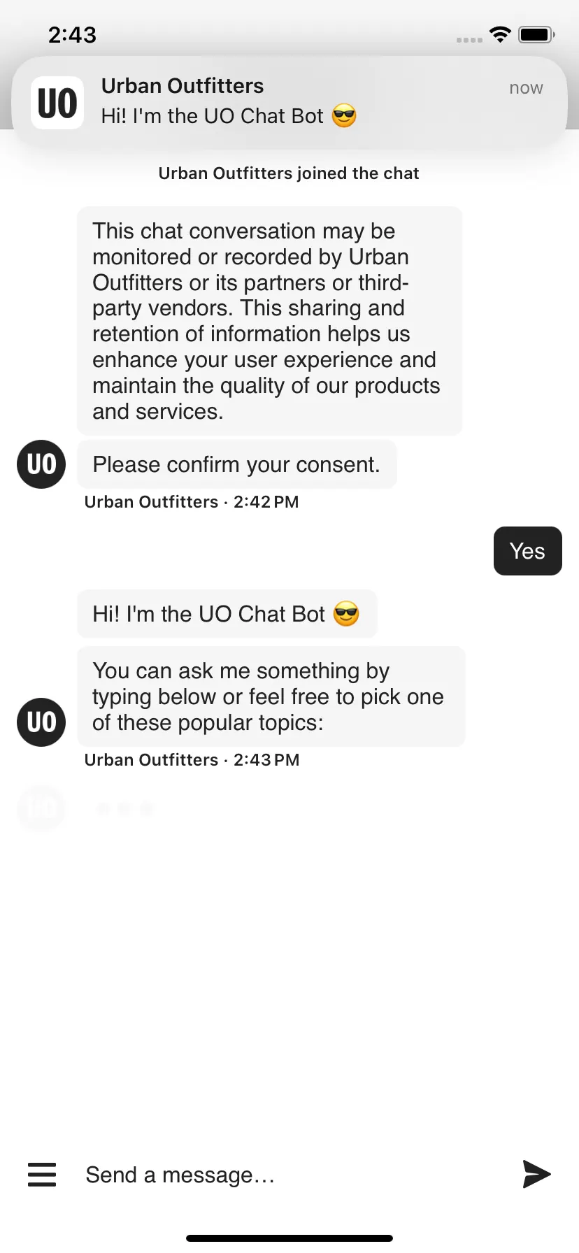Tap UO avatar beside popular topics message

click(x=41, y=722)
